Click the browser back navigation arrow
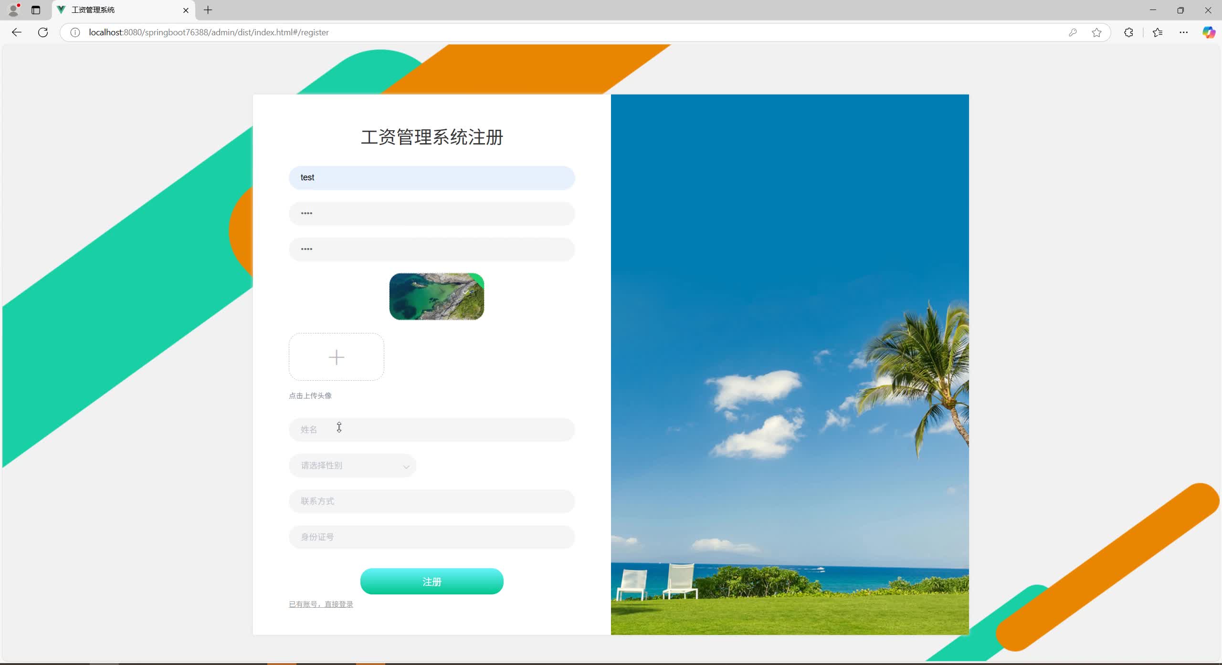 point(17,32)
